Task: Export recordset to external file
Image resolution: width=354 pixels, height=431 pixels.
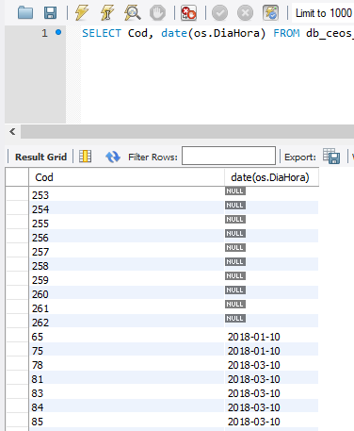Action: 331,156
